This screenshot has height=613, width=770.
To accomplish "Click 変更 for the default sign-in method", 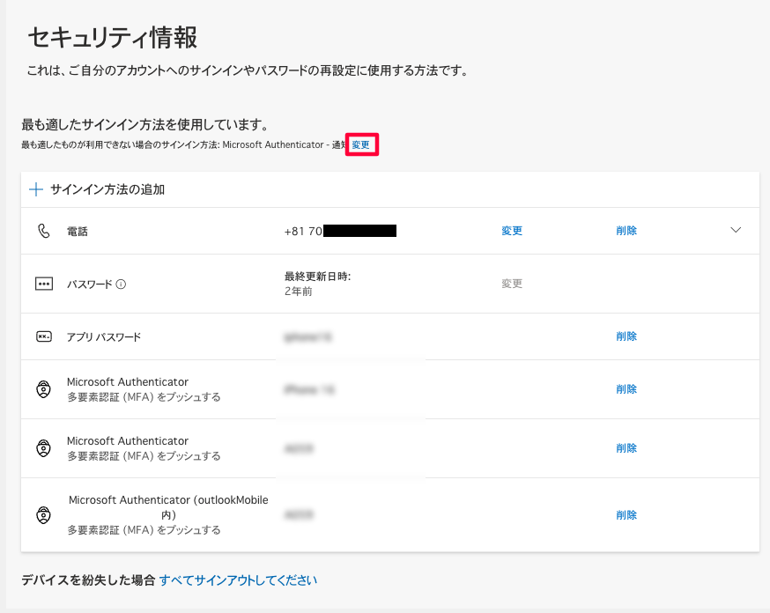I will (361, 144).
